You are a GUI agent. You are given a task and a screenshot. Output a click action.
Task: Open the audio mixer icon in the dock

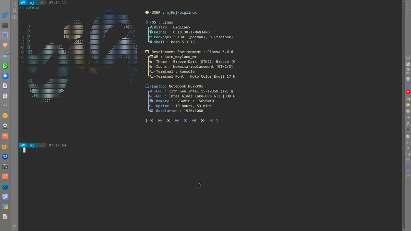pos(5,166)
